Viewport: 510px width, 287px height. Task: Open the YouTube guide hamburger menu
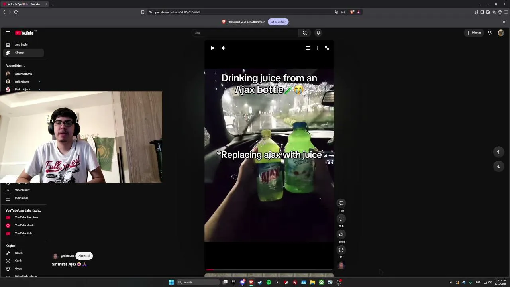click(8, 33)
